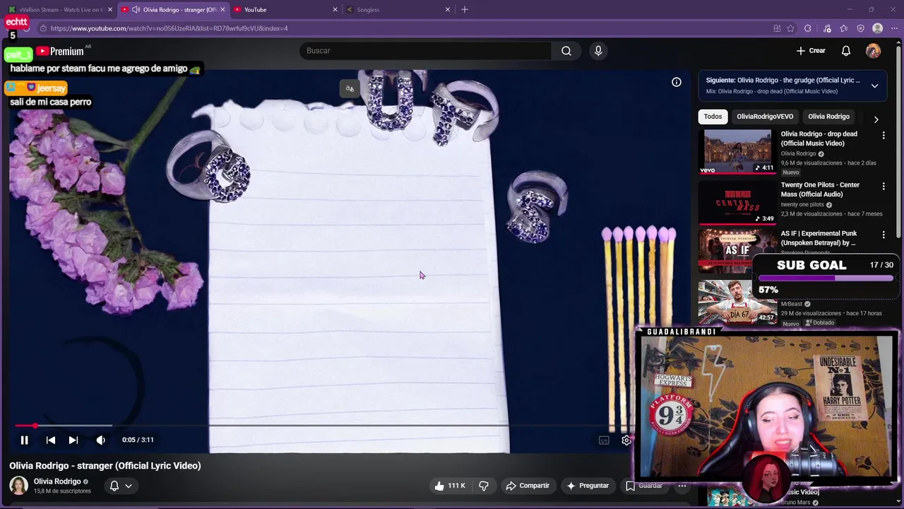This screenshot has height=509, width=904.
Task: Click the page vertical scrollbar
Action: click(x=900, y=141)
